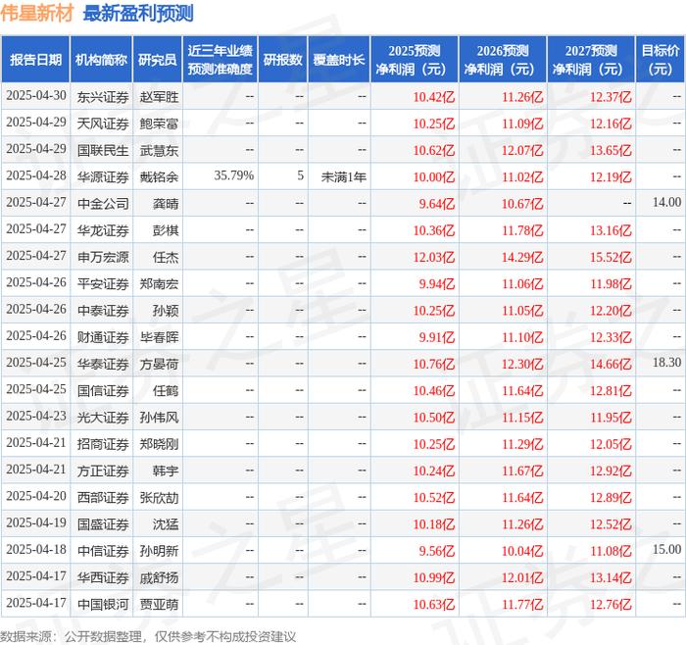The width and height of the screenshot is (686, 645).
Task: Select the 光大证券 institution cell
Action: 103,417
